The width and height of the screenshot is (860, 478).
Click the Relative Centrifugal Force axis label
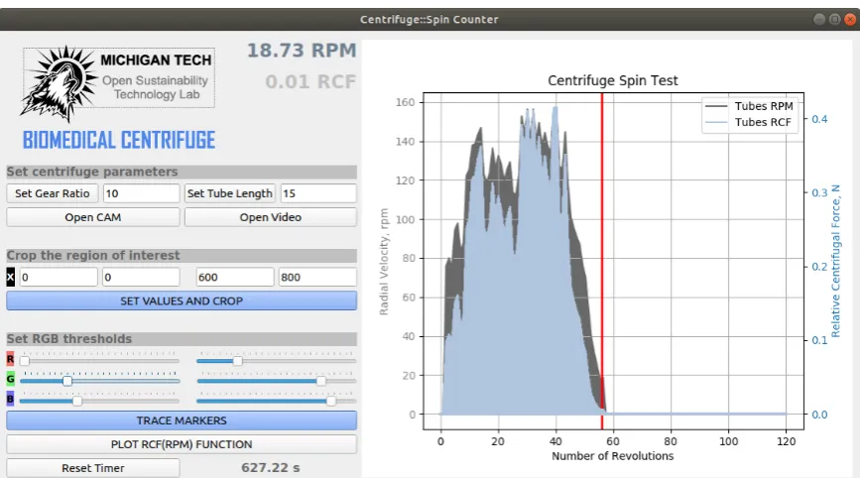point(835,261)
